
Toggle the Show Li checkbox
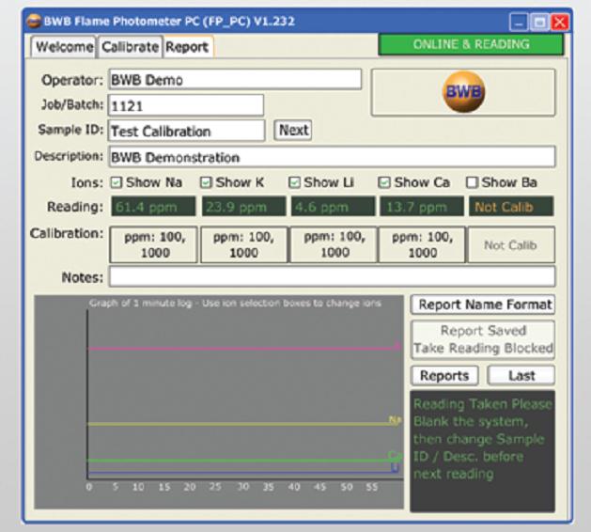pyautogui.click(x=294, y=183)
